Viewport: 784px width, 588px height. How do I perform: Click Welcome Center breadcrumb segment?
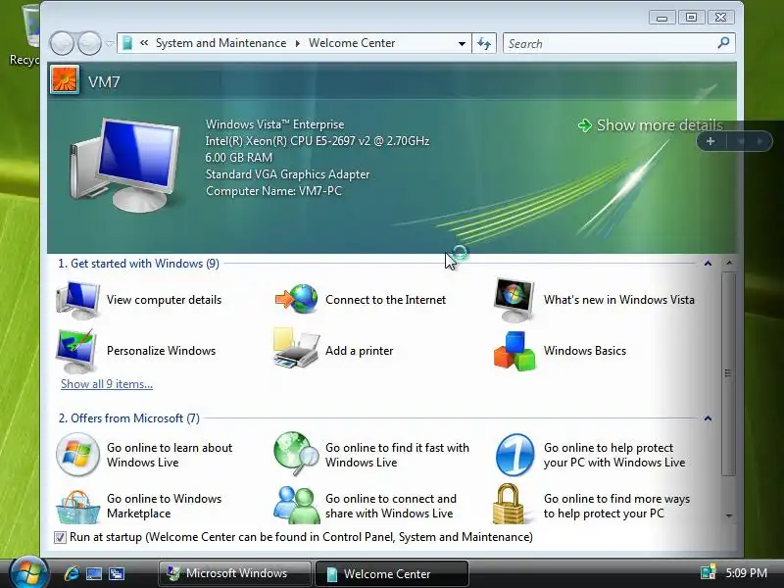[352, 43]
